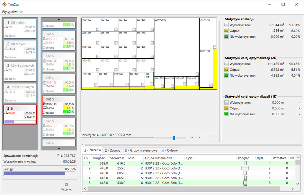Click the preview icon in order row 1
The image size is (304, 195).
click(245, 163)
